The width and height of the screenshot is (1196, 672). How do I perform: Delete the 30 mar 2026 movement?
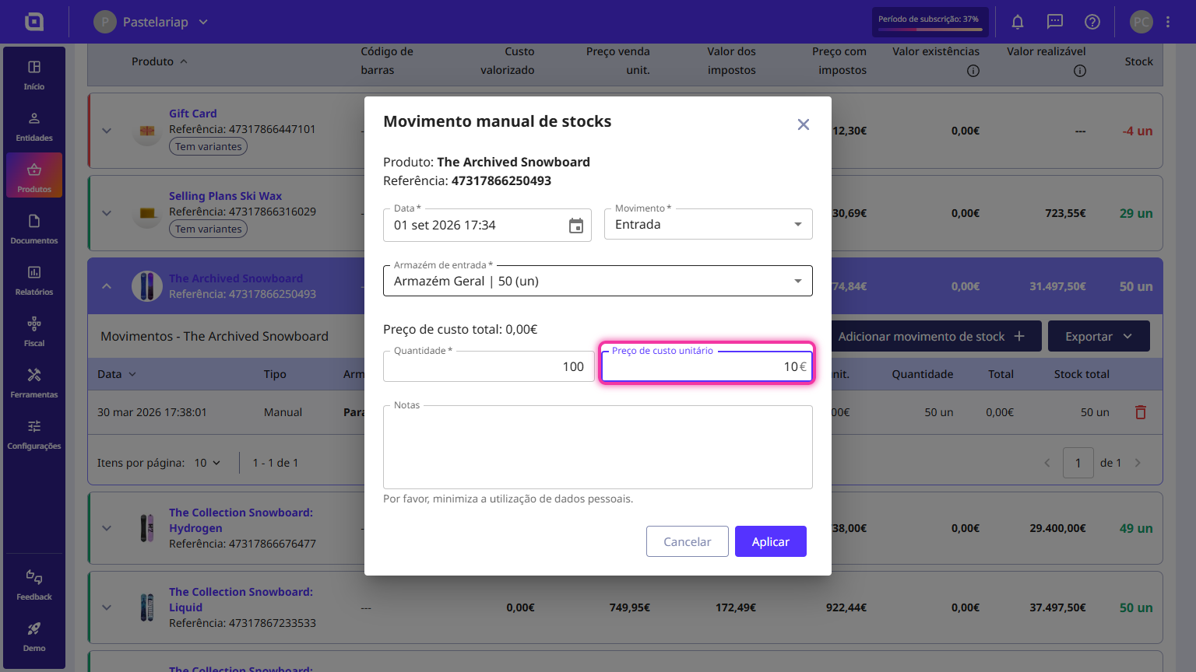[1141, 412]
